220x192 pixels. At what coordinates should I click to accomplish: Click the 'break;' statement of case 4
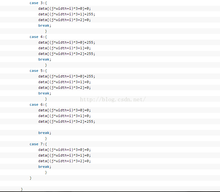click(45, 60)
